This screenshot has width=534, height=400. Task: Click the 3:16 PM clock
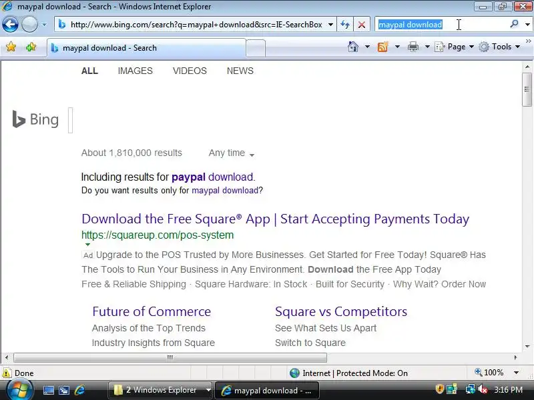(x=508, y=390)
